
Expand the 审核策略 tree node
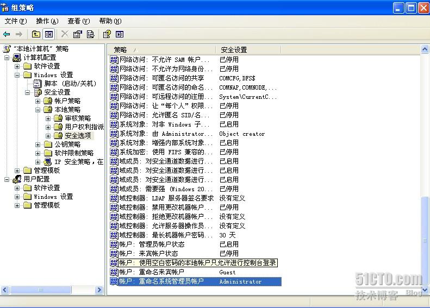(48, 118)
